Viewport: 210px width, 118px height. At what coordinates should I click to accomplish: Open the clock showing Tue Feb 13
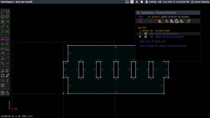[x=176, y=2]
